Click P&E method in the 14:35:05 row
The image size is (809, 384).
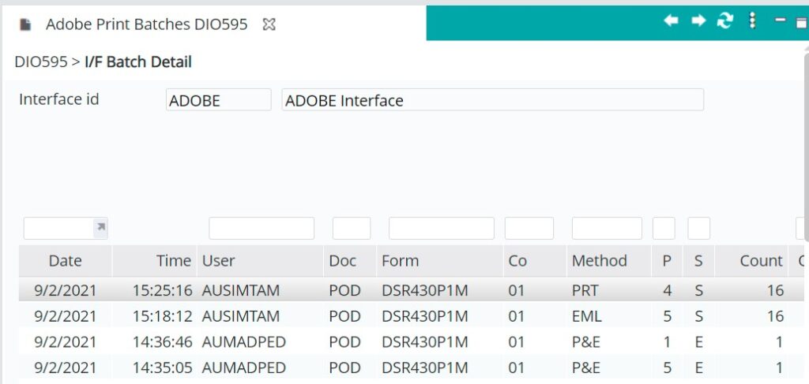pyautogui.click(x=585, y=368)
